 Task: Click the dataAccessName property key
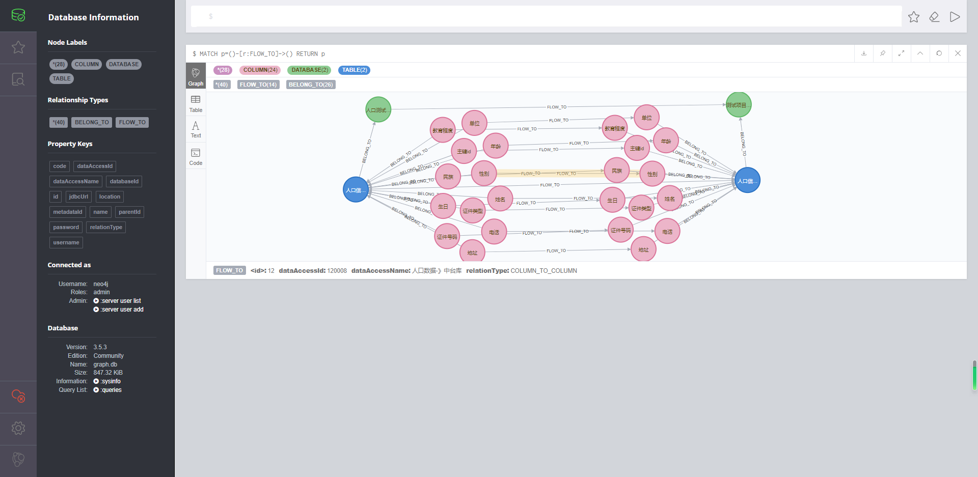(x=76, y=181)
